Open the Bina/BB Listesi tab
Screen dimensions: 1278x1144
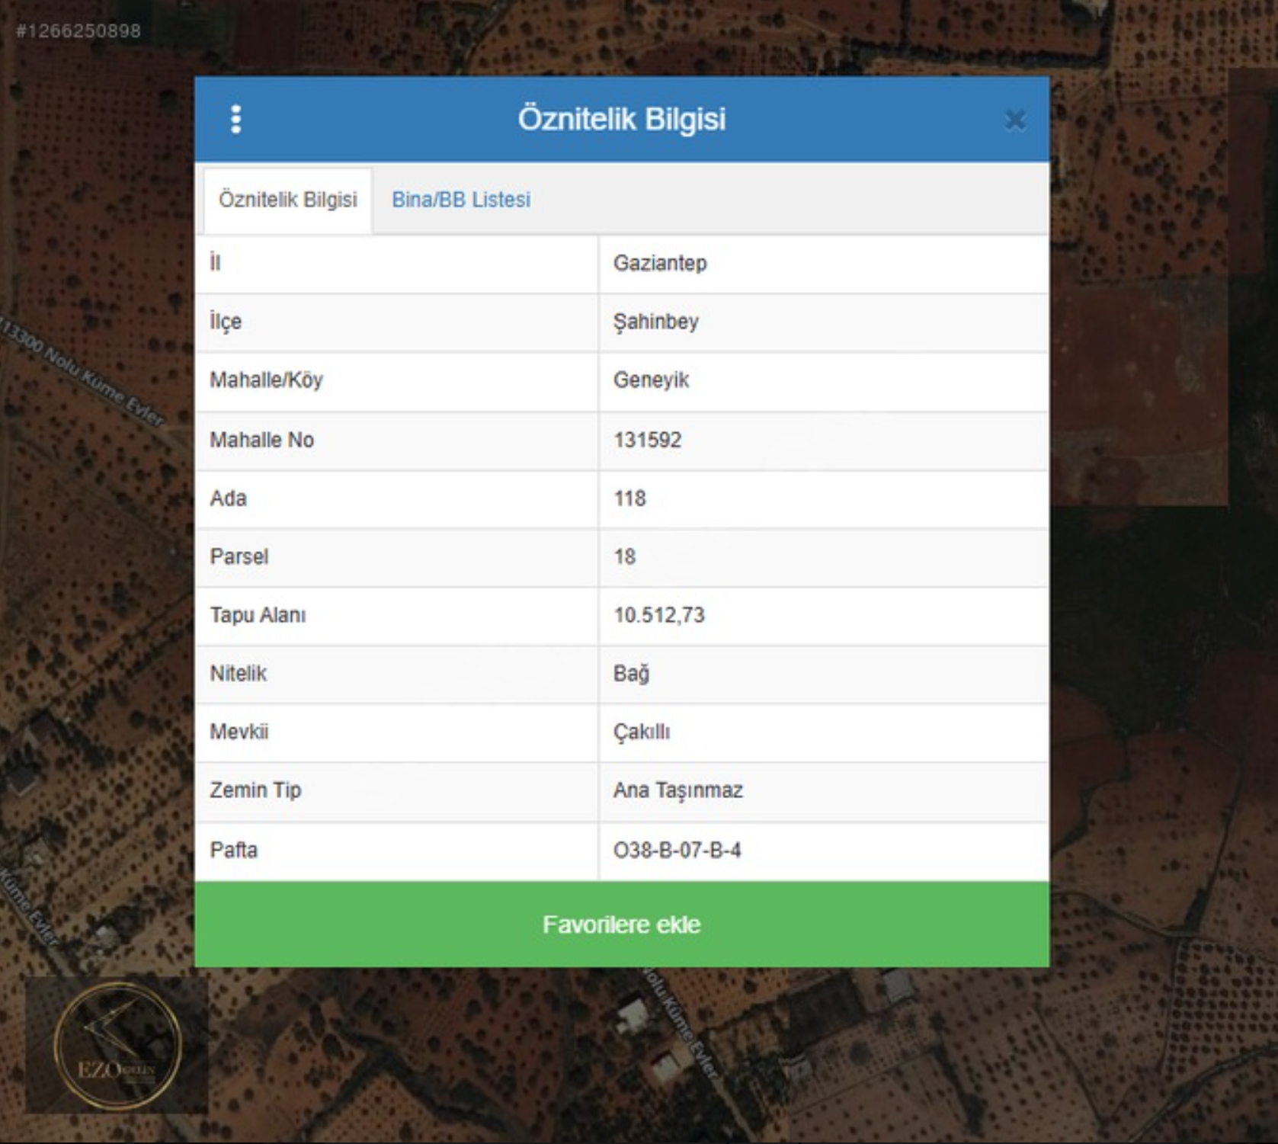coord(461,200)
